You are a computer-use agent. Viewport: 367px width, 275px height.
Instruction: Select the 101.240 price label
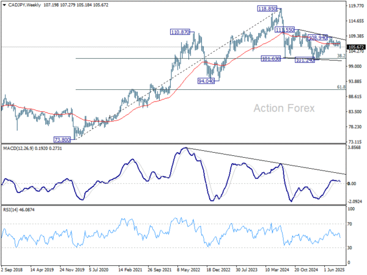305,60
